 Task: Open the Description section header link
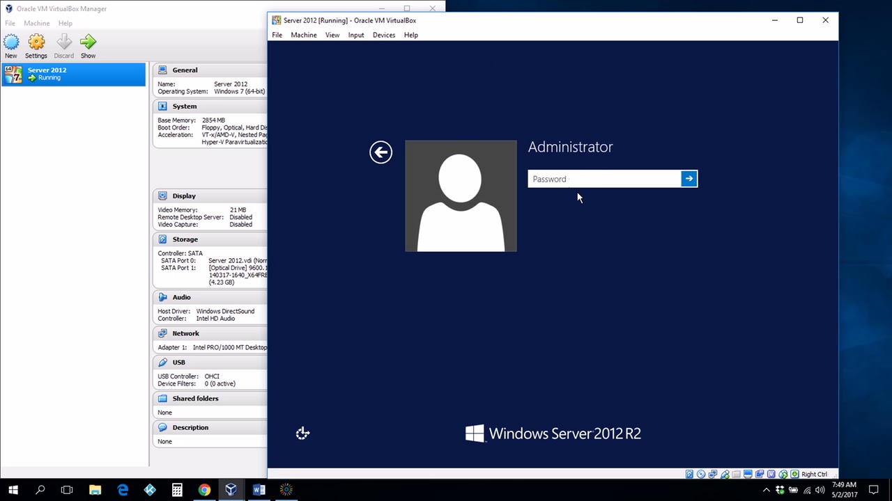(190, 427)
